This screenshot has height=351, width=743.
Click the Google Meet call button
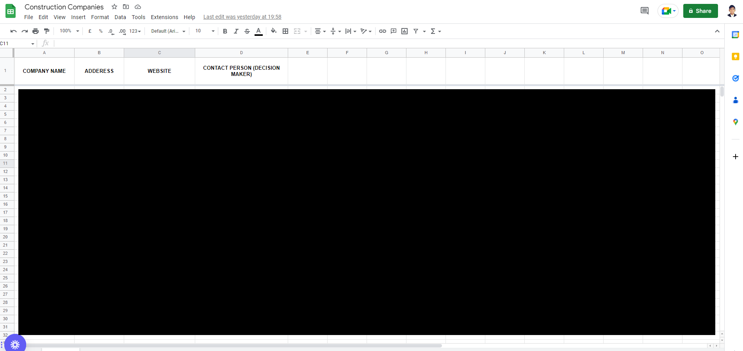[668, 11]
